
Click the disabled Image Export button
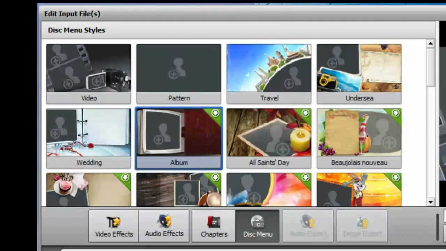tap(362, 226)
